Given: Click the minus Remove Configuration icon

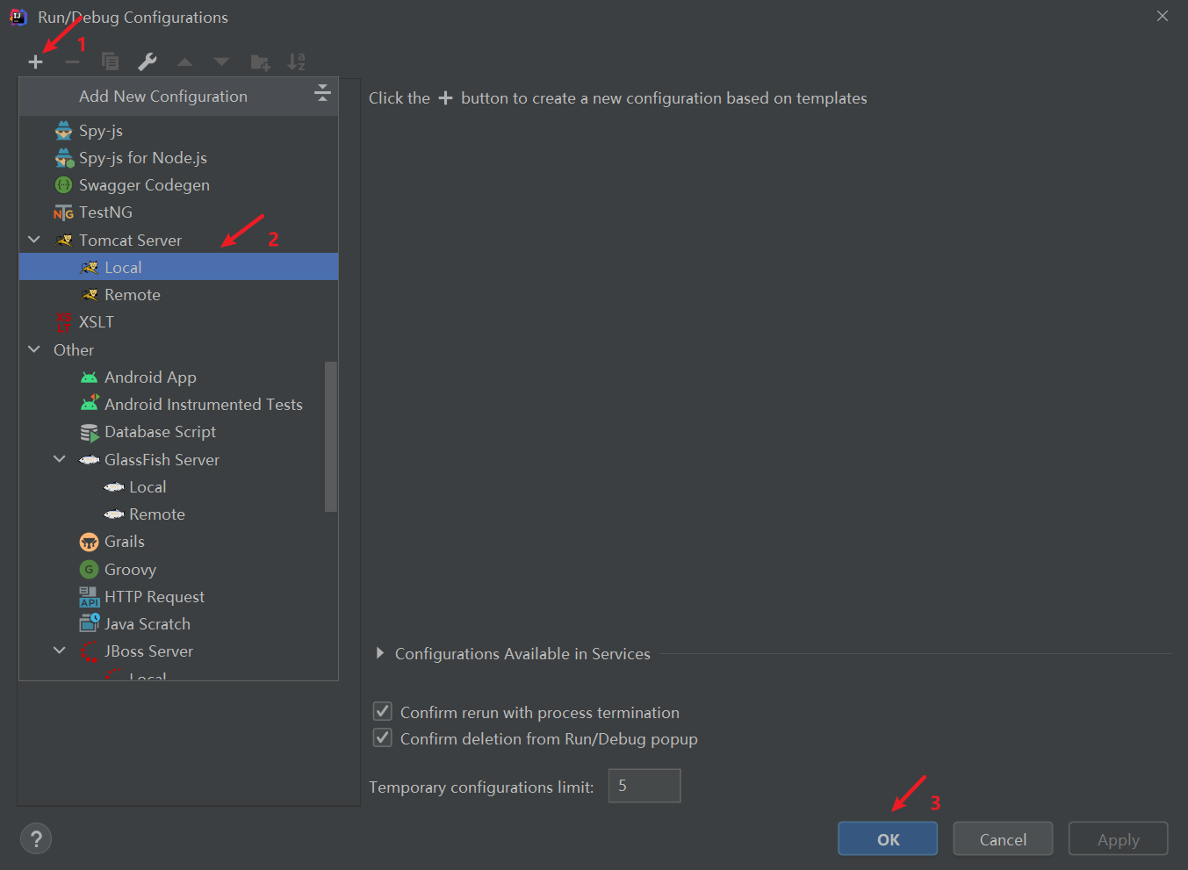Looking at the screenshot, I should (73, 62).
